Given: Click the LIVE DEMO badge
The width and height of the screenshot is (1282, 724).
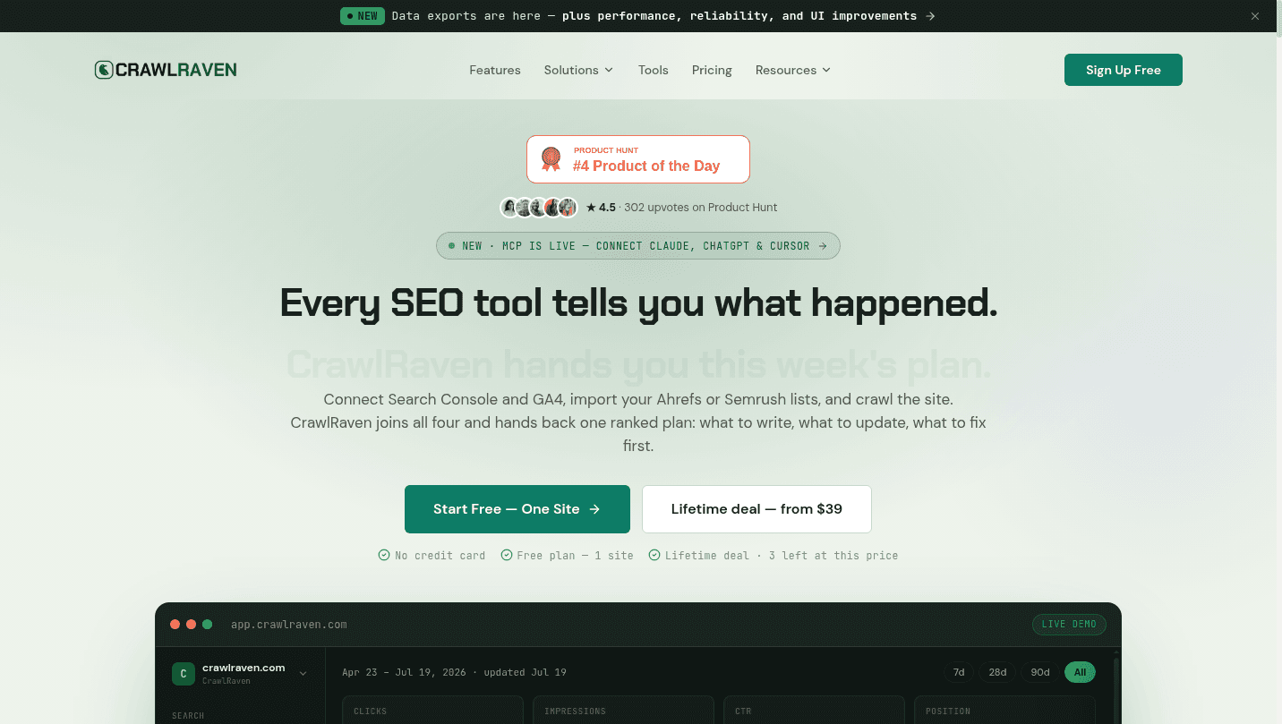Looking at the screenshot, I should click(1069, 625).
